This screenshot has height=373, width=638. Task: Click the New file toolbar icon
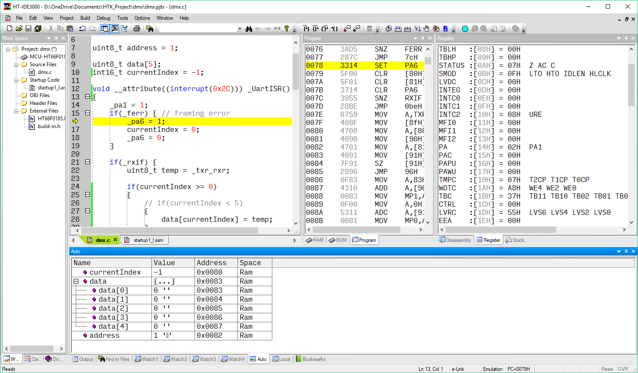point(9,29)
